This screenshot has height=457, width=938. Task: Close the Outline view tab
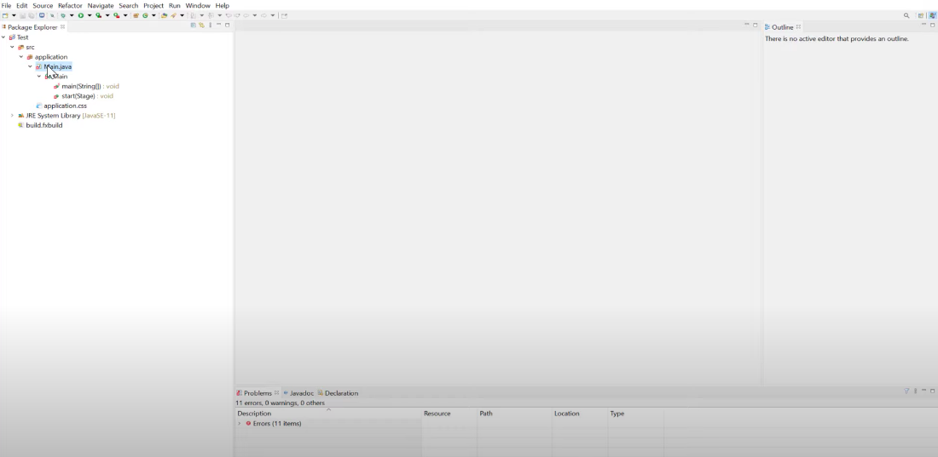(x=798, y=27)
